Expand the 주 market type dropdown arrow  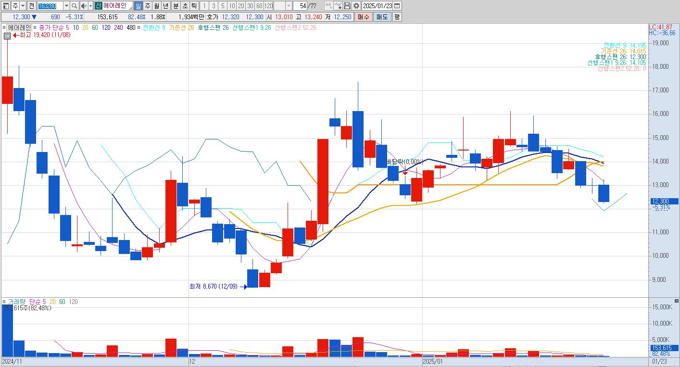tap(22, 6)
